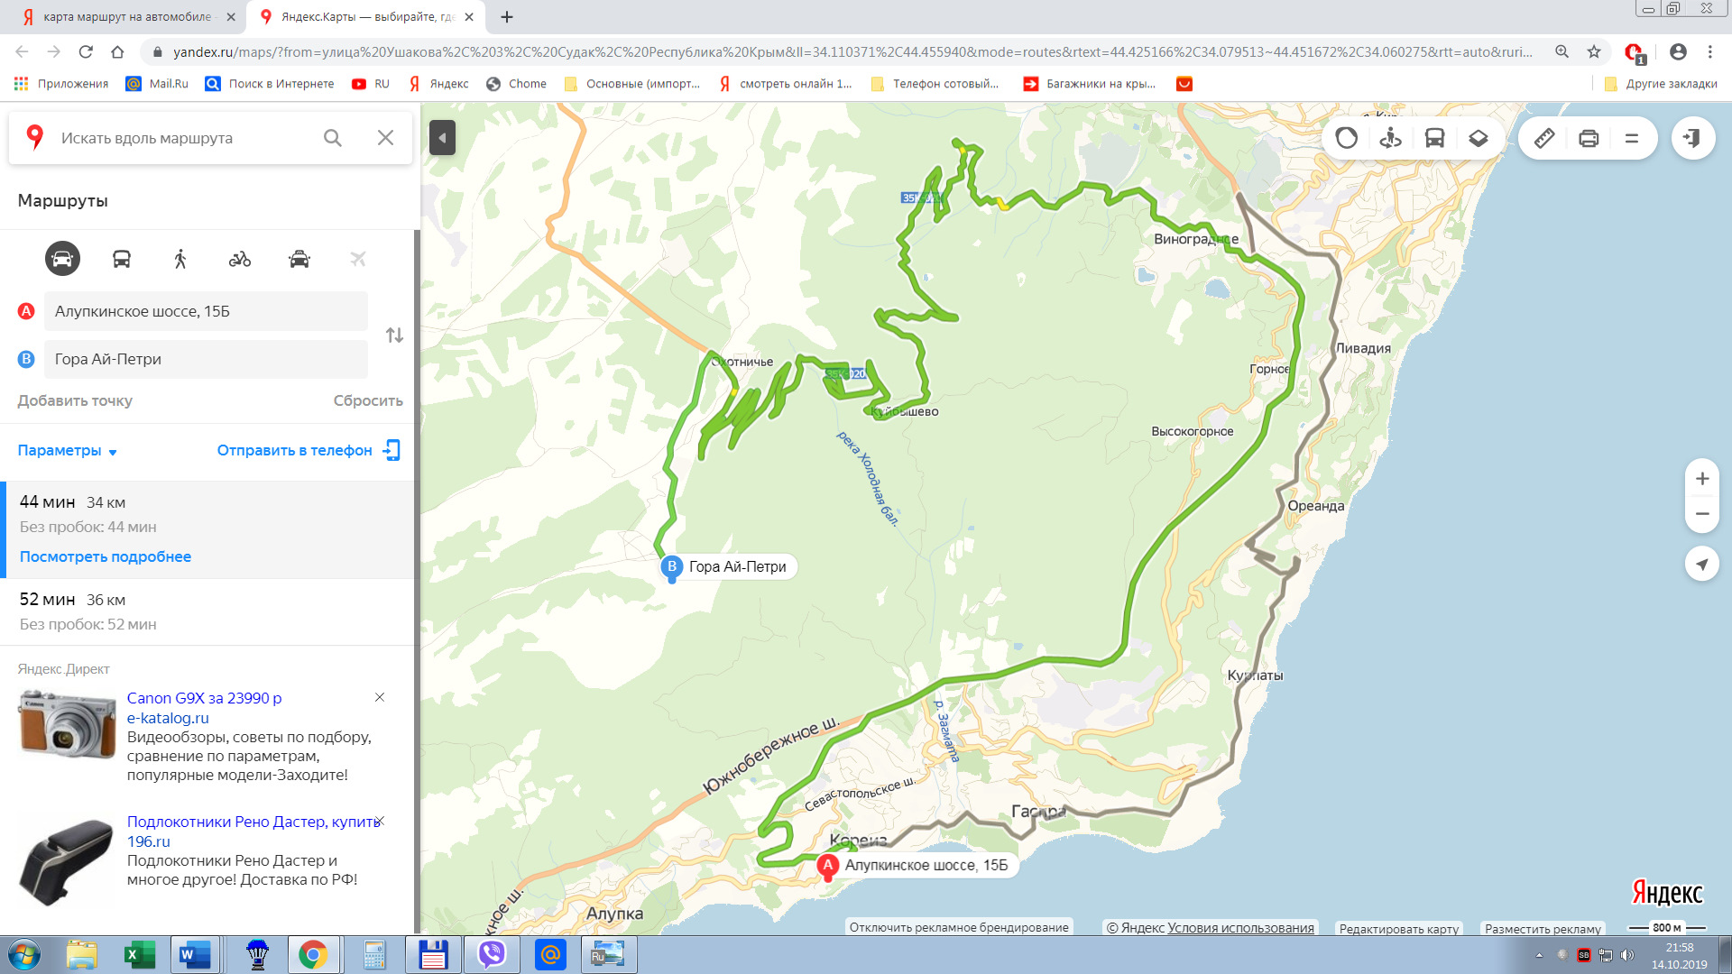This screenshot has height=974, width=1732.
Task: Collapse the left sidebar panel
Action: coord(442,138)
